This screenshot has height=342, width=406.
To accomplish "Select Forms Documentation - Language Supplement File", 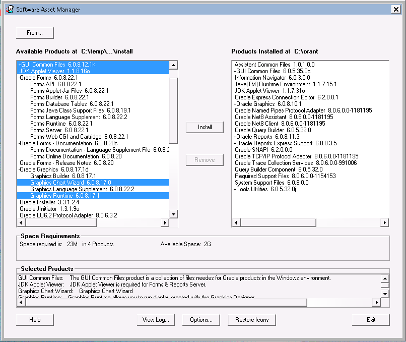I will click(100, 150).
